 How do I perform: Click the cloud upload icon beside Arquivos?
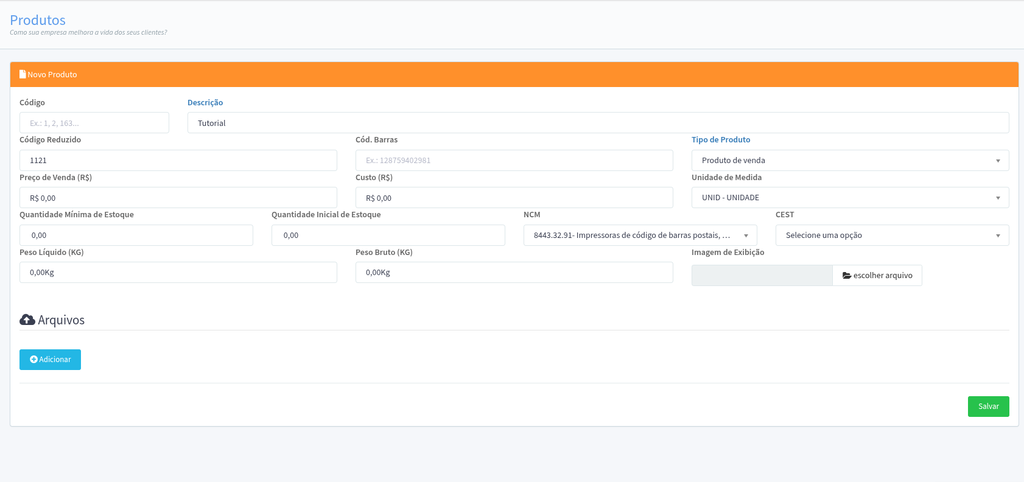27,320
